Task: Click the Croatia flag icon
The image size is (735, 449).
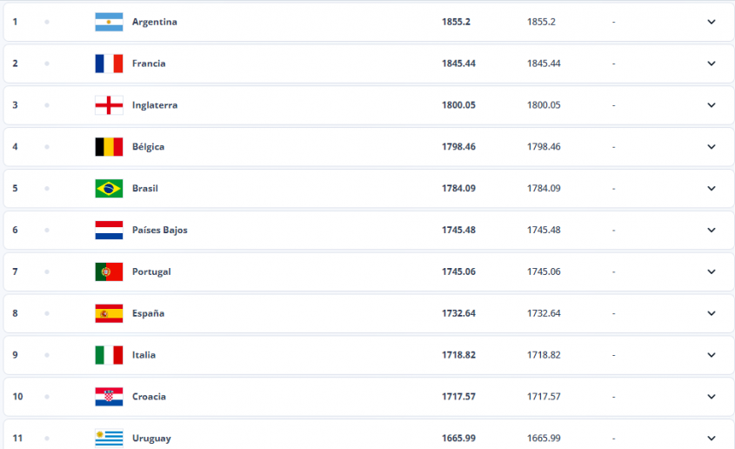Action: pyautogui.click(x=109, y=397)
